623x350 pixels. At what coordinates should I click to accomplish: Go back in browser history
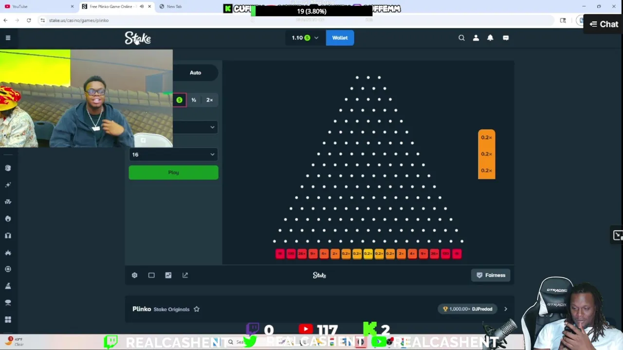coord(5,20)
